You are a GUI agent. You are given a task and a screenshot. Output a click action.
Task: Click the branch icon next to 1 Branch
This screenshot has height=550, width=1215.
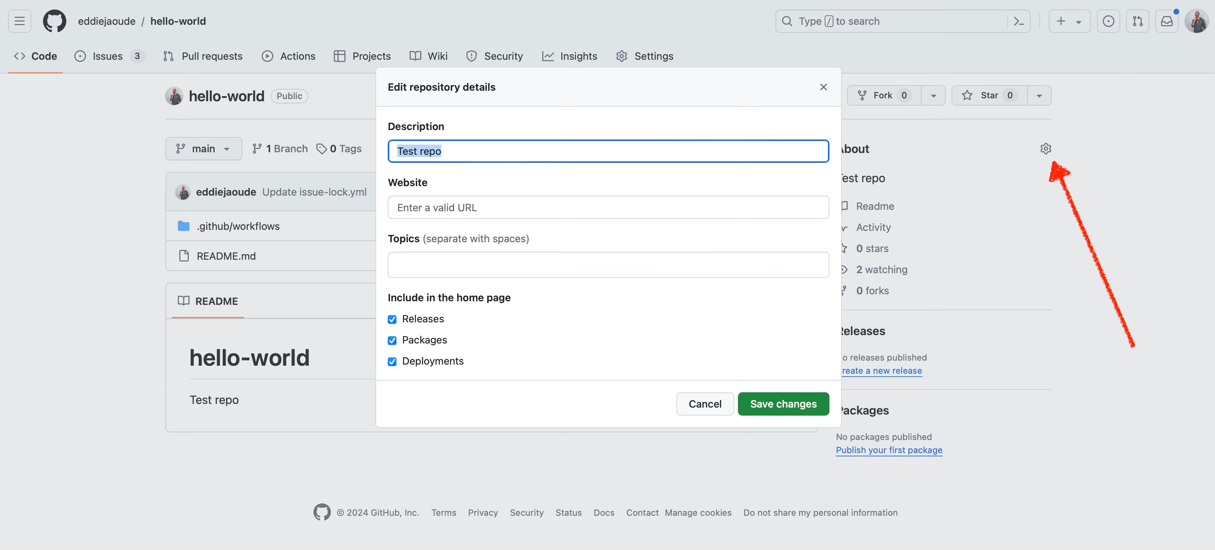coord(257,149)
